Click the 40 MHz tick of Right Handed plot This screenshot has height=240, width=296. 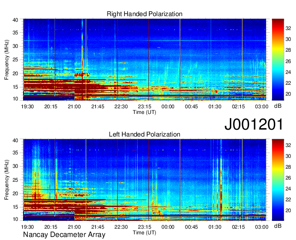point(15,20)
